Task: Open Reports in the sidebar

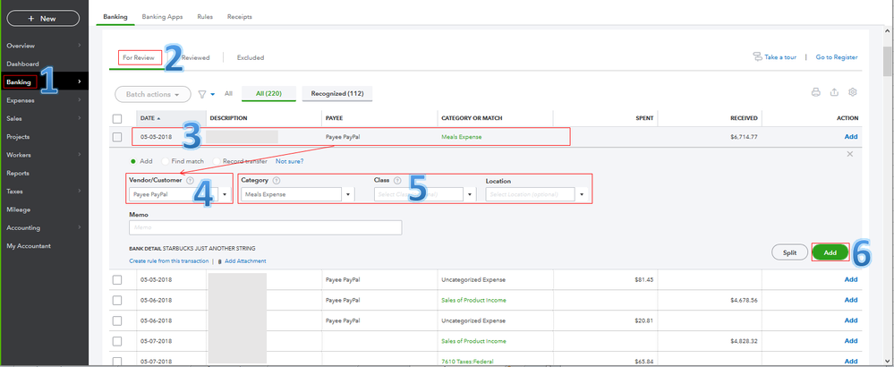Action: tap(18, 174)
